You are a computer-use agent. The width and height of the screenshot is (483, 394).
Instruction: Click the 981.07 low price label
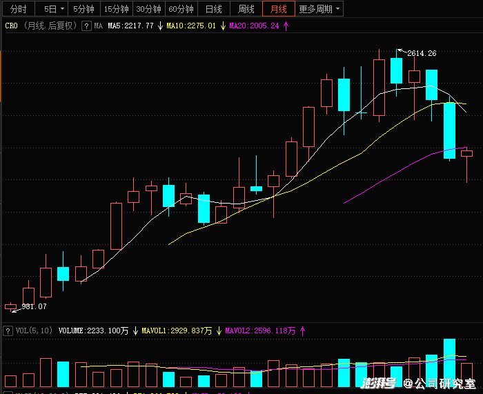coord(34,306)
